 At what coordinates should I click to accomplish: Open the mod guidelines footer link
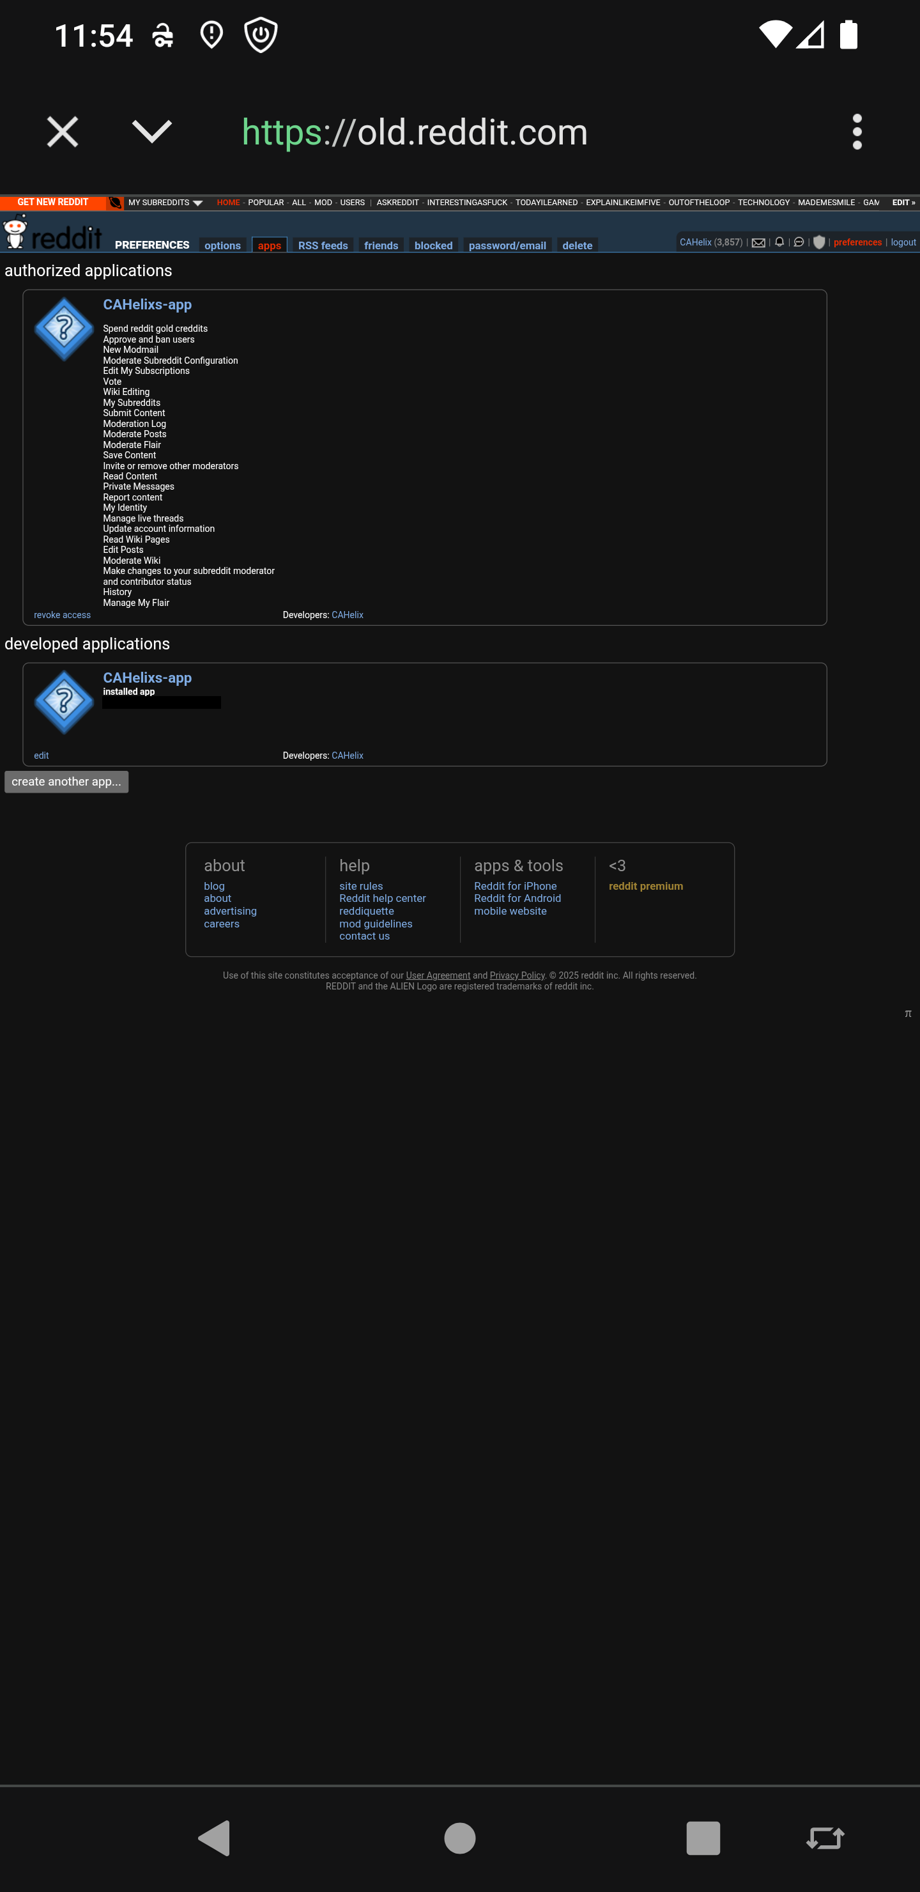pyautogui.click(x=376, y=923)
